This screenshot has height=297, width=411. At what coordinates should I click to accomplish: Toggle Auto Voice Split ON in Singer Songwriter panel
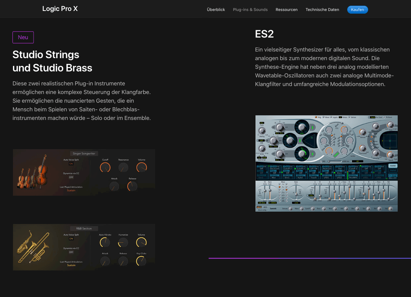click(71, 164)
